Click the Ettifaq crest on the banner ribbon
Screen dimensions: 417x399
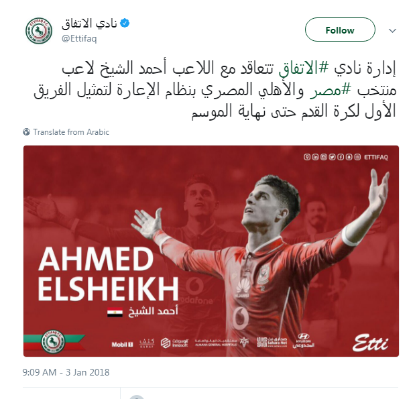(x=53, y=342)
